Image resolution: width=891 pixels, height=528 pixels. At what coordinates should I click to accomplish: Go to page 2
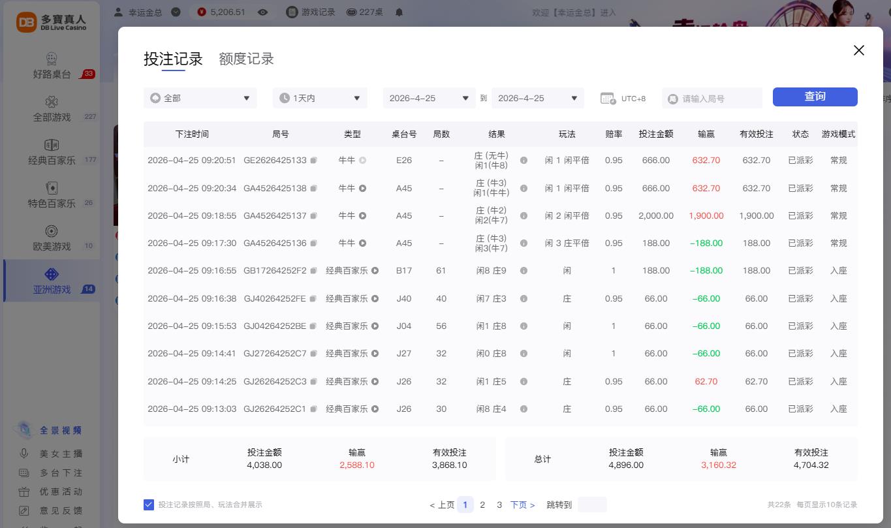(x=482, y=505)
